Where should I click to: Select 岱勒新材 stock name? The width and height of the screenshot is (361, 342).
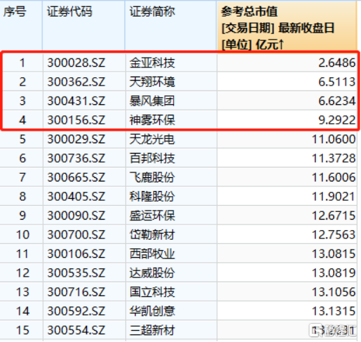coord(152,235)
